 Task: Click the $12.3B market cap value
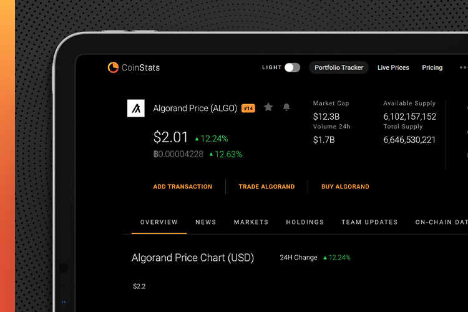pyautogui.click(x=326, y=117)
